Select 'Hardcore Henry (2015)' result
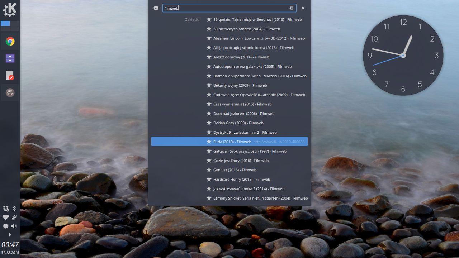459x258 pixels. pos(229,179)
